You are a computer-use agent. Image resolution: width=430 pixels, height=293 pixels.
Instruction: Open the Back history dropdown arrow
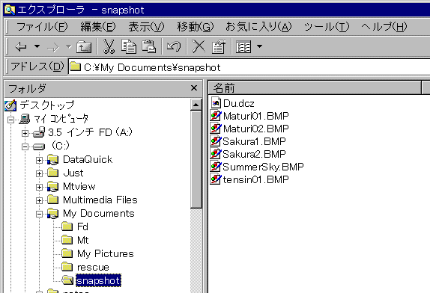pyautogui.click(x=37, y=46)
